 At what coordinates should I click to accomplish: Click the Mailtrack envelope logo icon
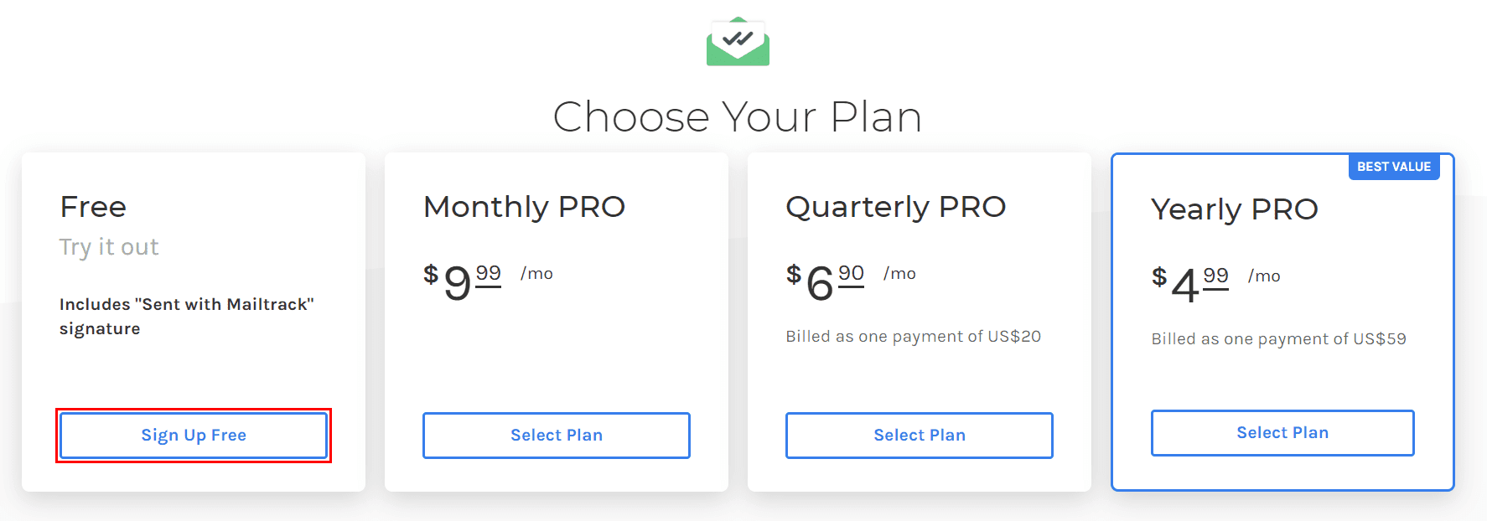(x=738, y=41)
